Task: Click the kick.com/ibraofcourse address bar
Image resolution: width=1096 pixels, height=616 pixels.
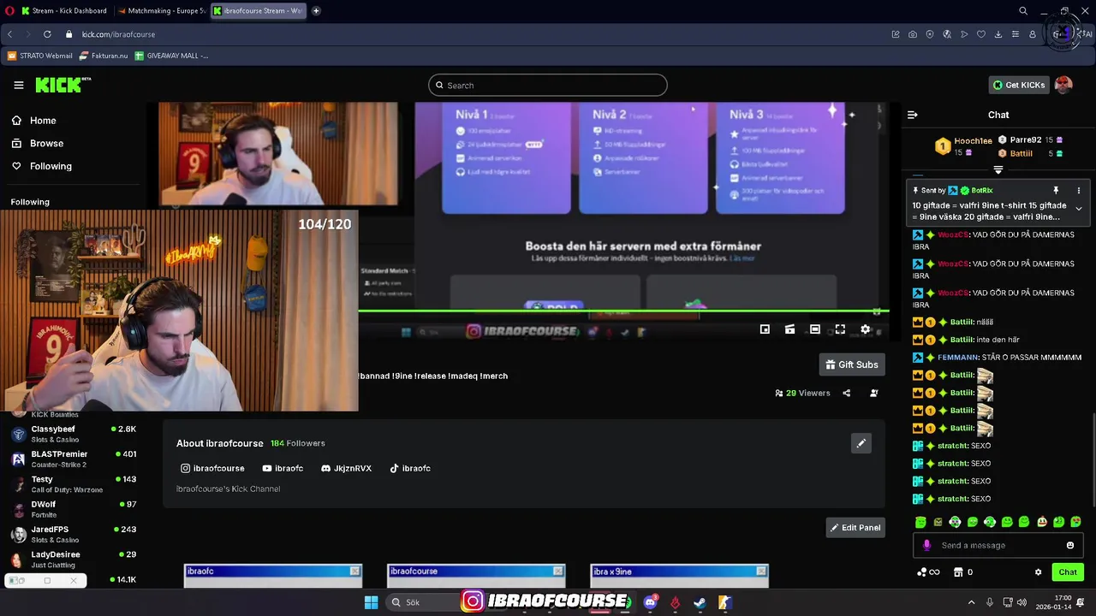Action: click(x=118, y=34)
